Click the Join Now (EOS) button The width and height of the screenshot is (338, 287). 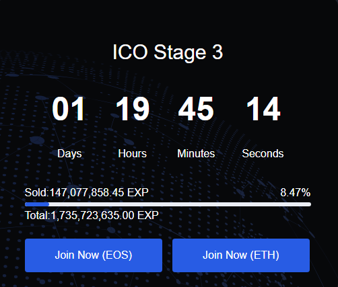[x=94, y=255]
